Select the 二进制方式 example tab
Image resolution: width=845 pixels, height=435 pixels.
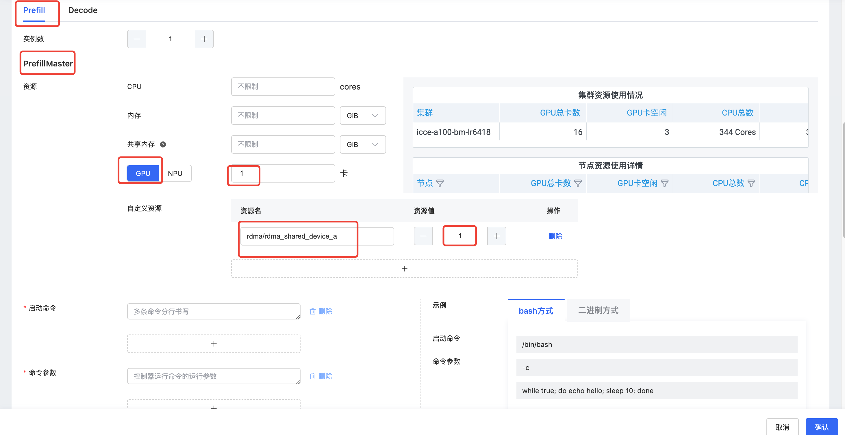click(598, 310)
